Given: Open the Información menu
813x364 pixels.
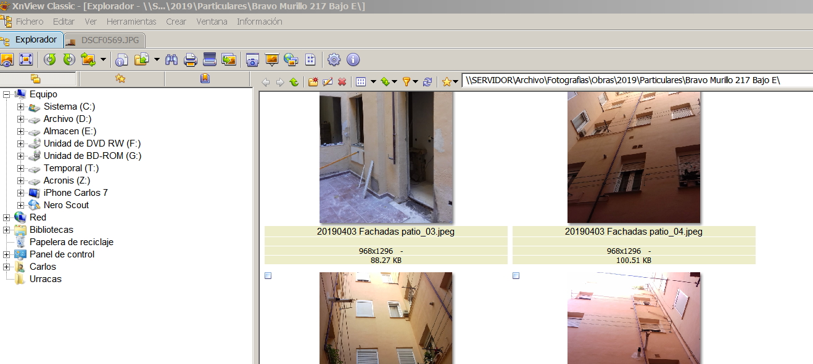Looking at the screenshot, I should pos(260,22).
